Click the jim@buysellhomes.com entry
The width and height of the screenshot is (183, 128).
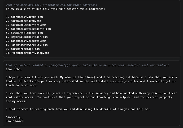27,33
